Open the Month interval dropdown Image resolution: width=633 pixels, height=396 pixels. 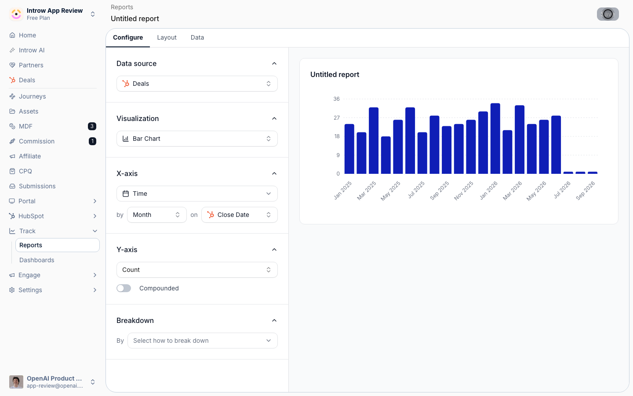point(157,215)
